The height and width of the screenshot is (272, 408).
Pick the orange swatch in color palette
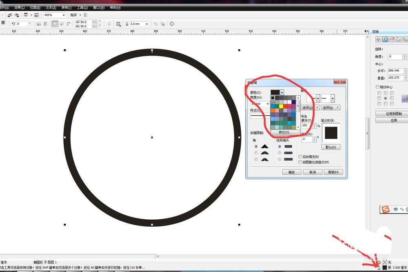273,110
